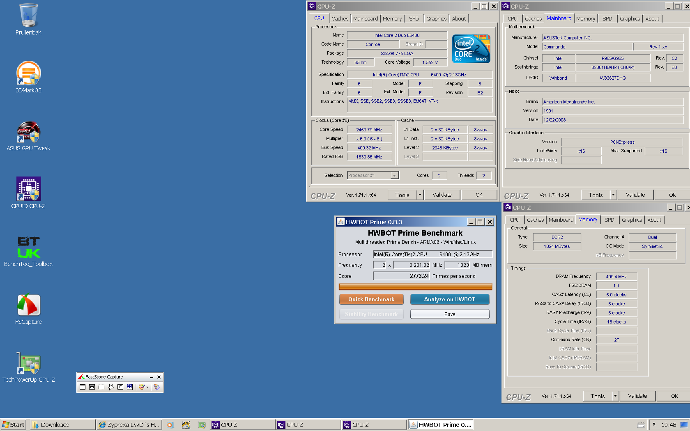The width and height of the screenshot is (690, 431).
Task: Start the Quick Benchmark in HWBOT Prime
Action: coord(371,299)
